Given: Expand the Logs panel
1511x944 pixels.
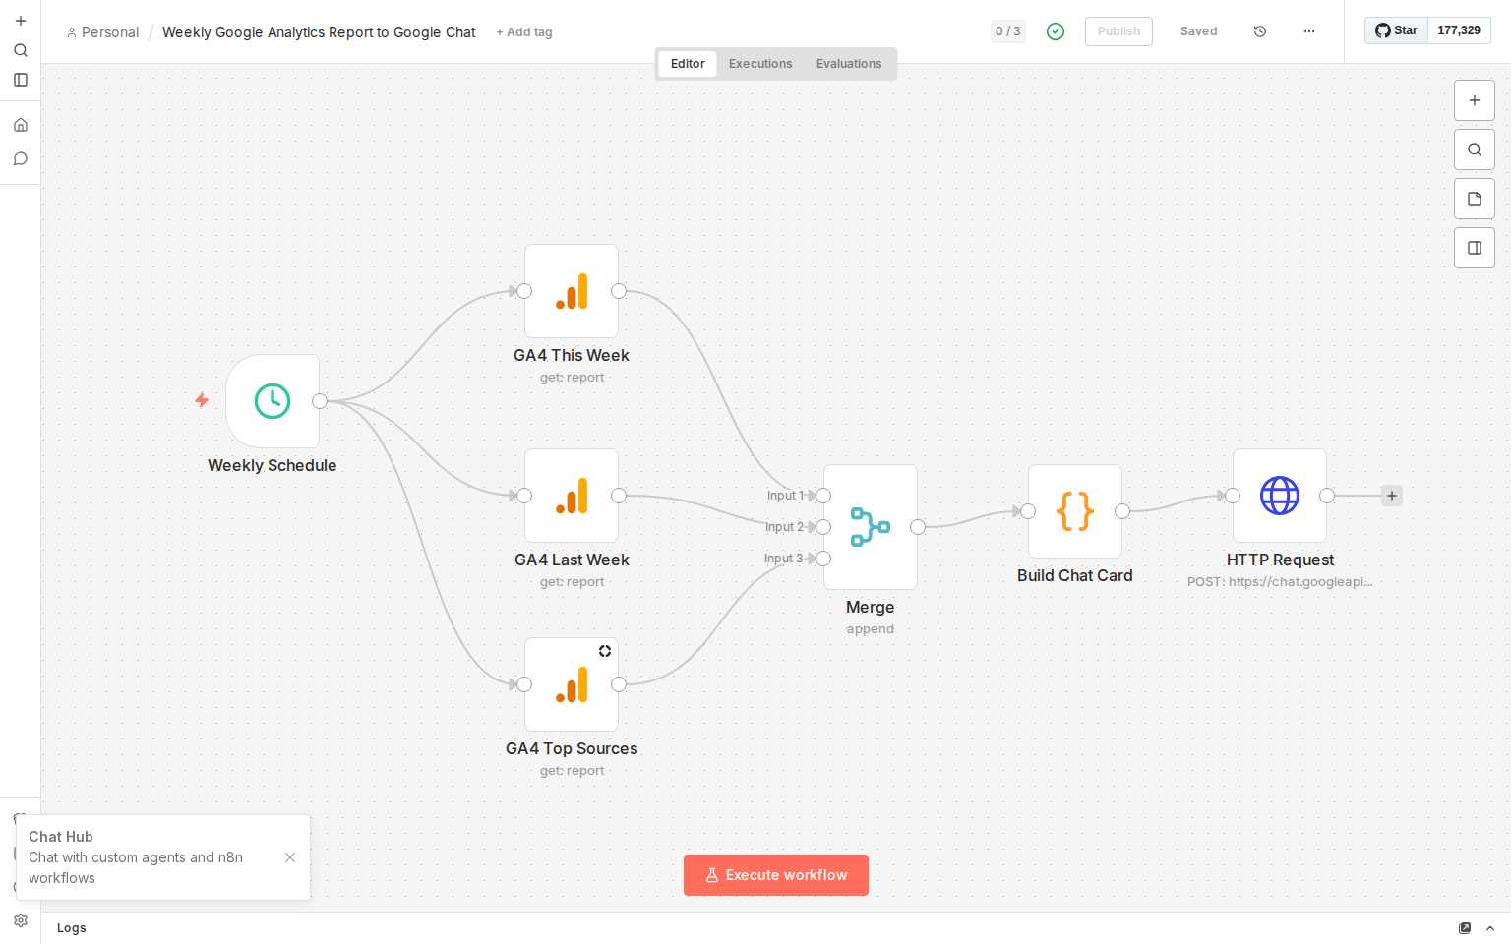Looking at the screenshot, I should [1490, 927].
